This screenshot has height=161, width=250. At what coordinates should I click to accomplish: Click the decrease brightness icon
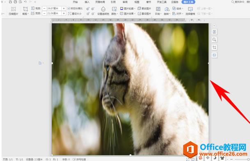point(93,14)
